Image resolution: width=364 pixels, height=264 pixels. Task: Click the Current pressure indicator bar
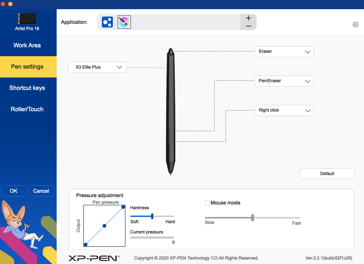point(152,238)
